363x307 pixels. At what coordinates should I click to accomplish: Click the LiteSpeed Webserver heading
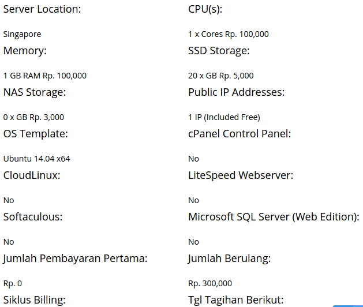(x=241, y=175)
